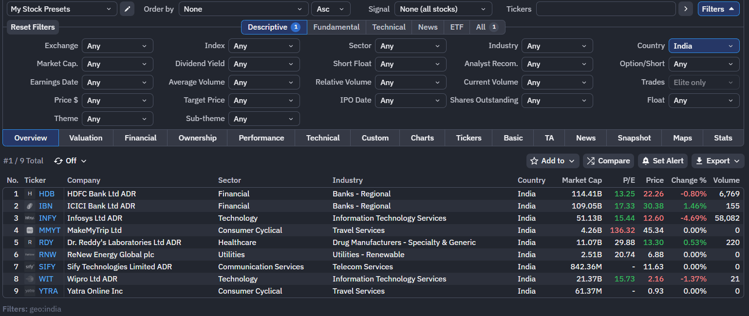Sort by the Change % column header
The width and height of the screenshot is (749, 316).
click(x=689, y=180)
